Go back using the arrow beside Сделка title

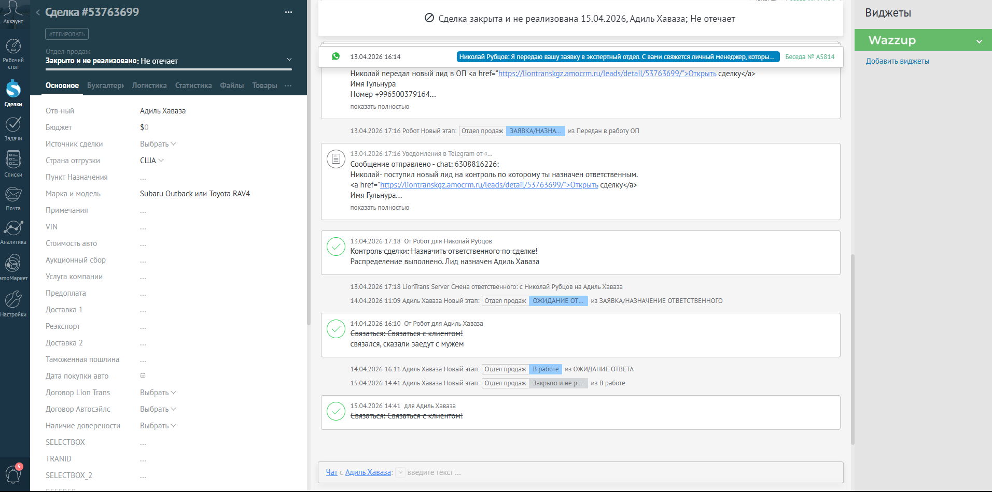click(x=38, y=12)
